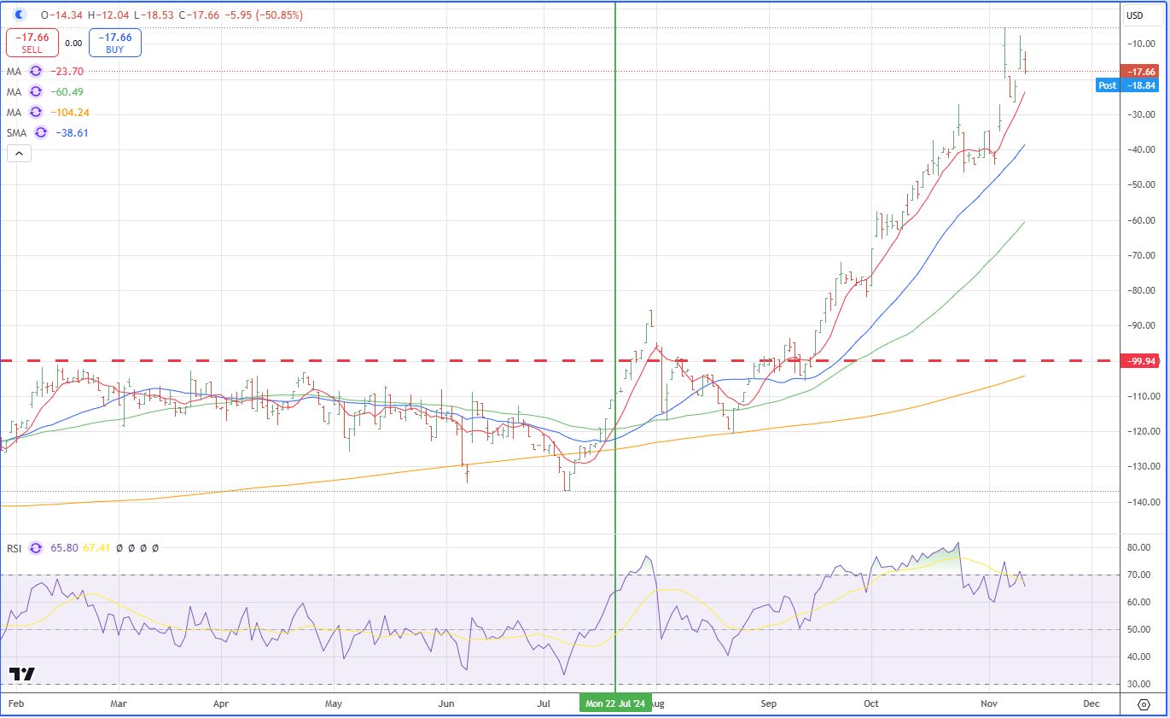Click the Mon 22 Jul '24 date label
This screenshot has width=1170, height=718.
click(x=615, y=703)
